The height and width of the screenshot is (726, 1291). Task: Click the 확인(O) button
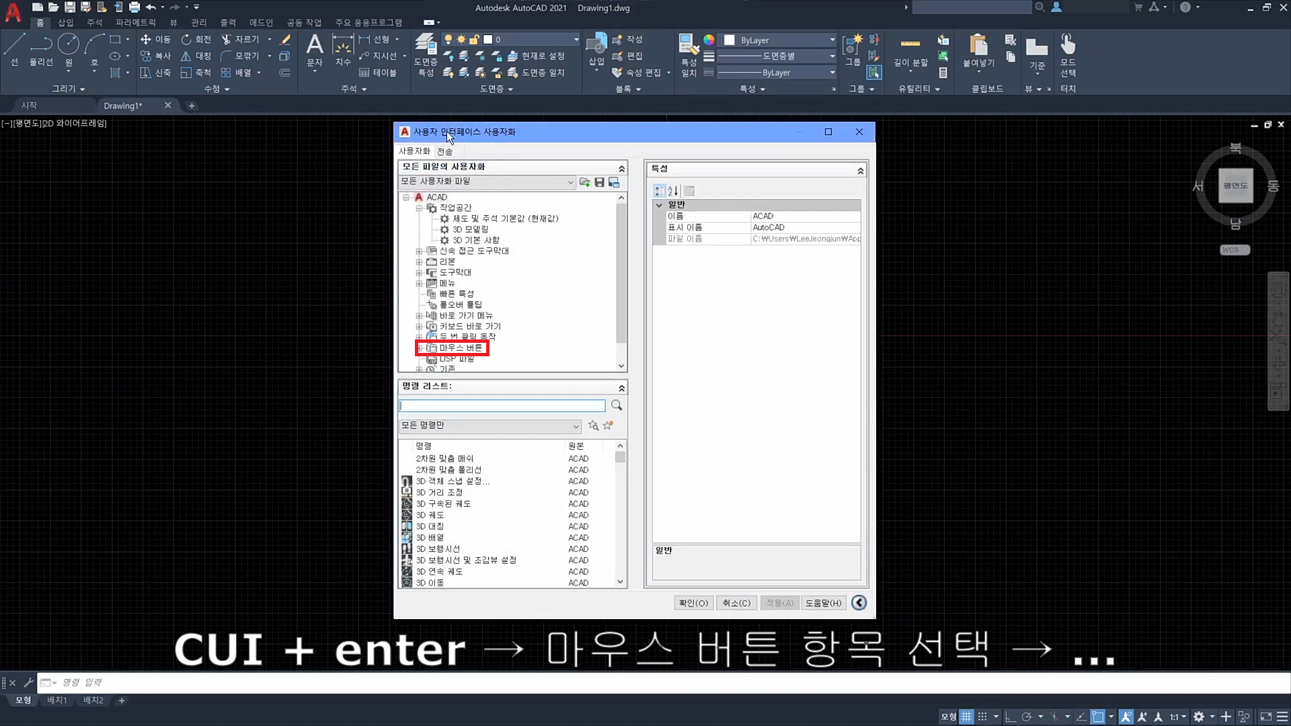point(693,603)
